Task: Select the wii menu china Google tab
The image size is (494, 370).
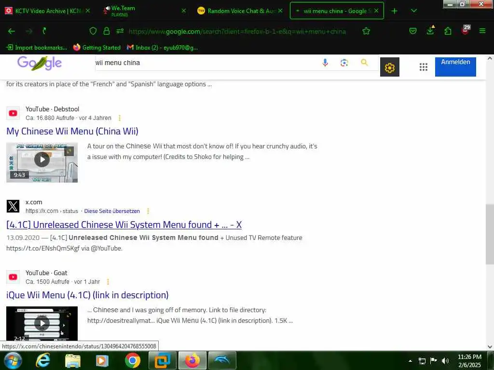Action: click(x=337, y=11)
